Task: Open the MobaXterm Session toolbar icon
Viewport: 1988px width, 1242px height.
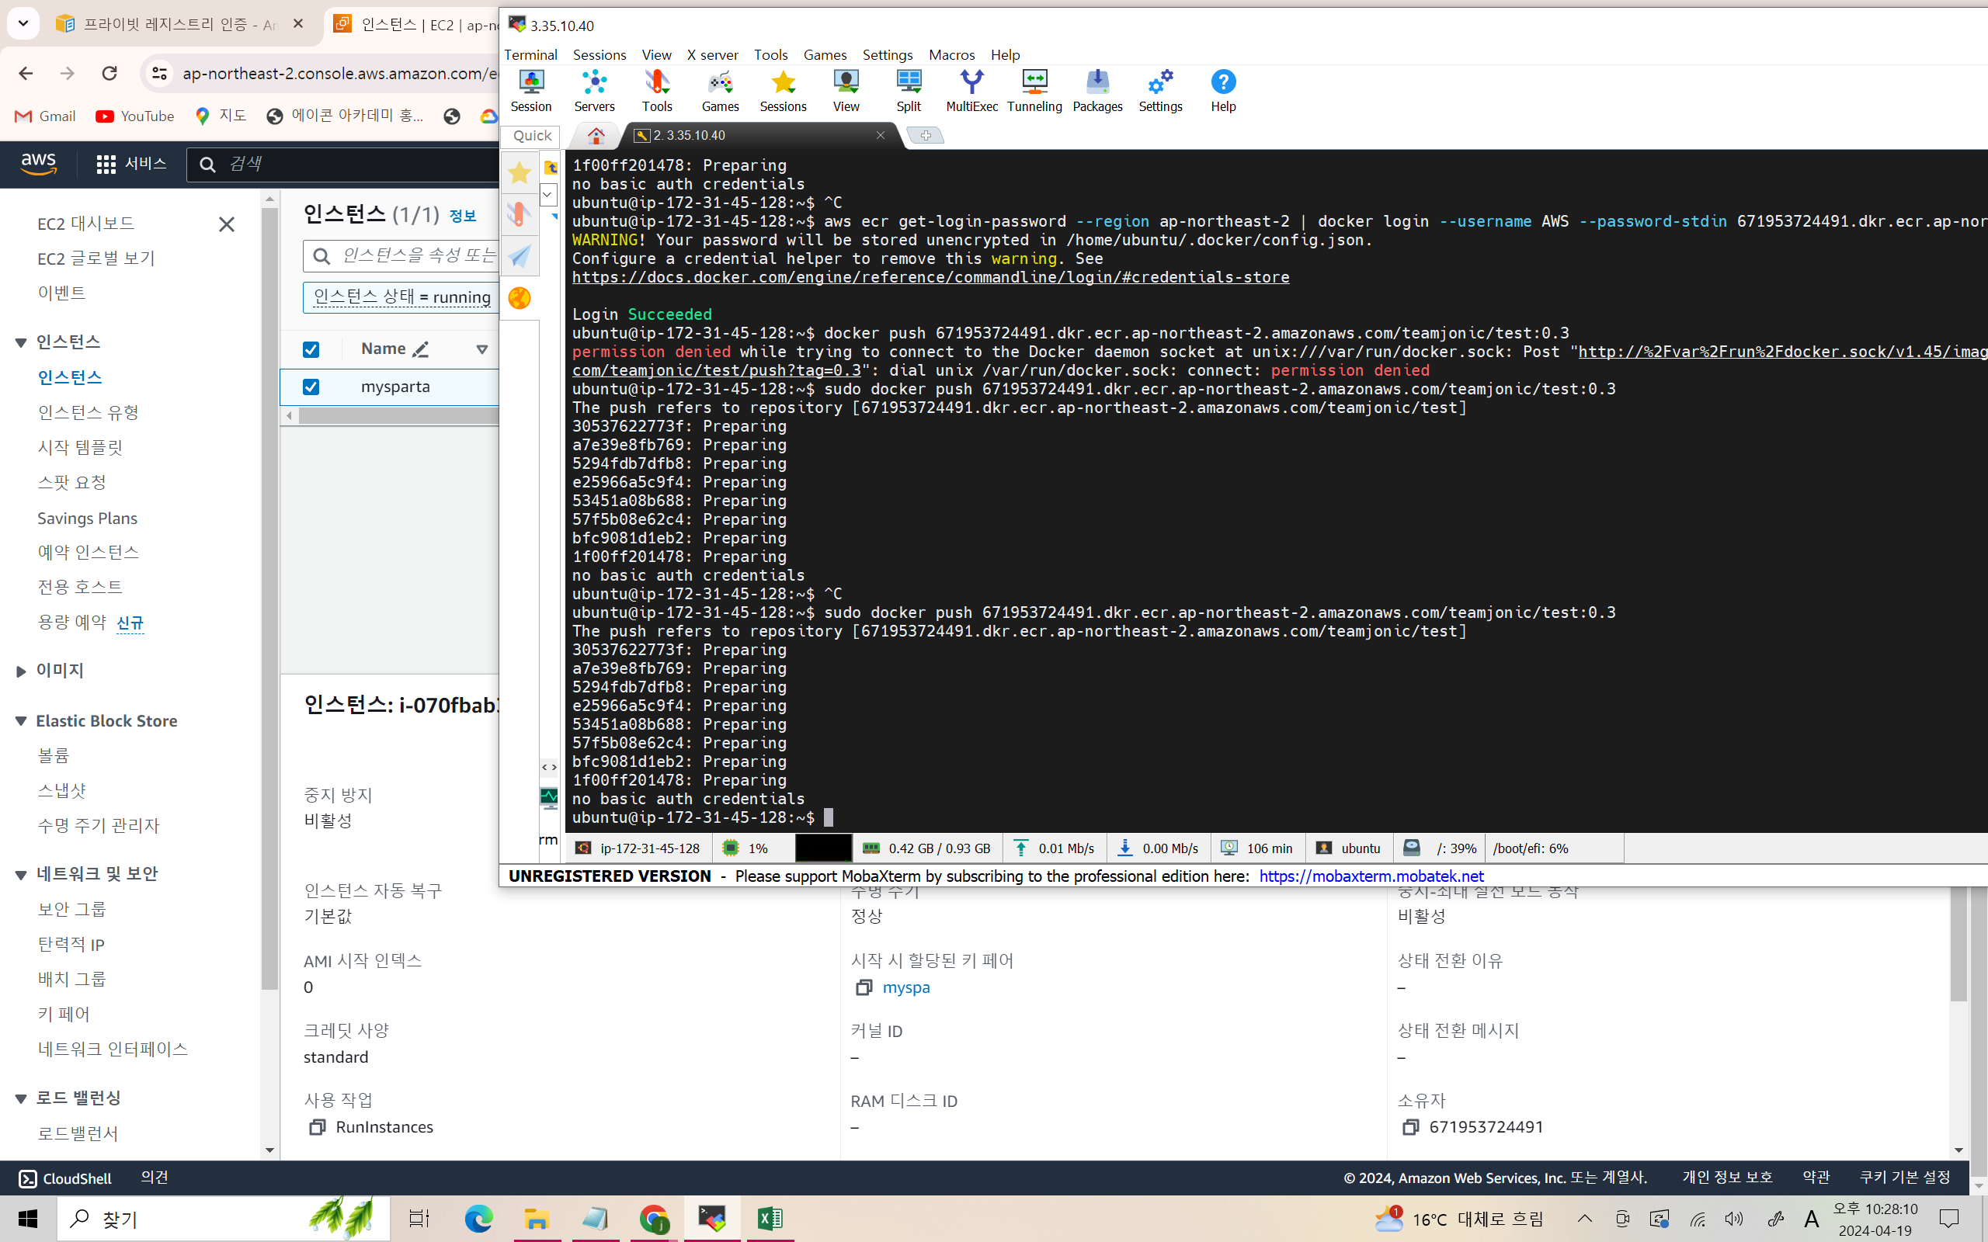Action: 530,90
